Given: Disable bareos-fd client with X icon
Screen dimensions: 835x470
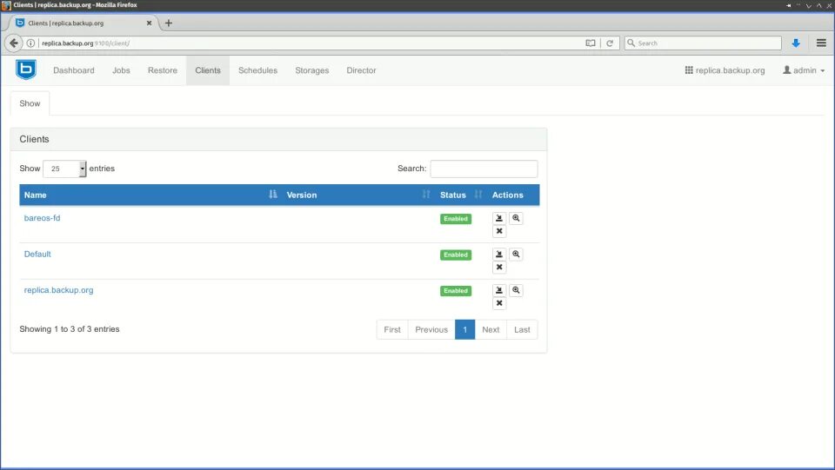Looking at the screenshot, I should tap(499, 231).
